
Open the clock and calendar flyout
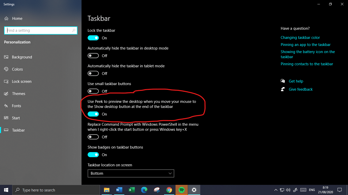tap(325, 190)
